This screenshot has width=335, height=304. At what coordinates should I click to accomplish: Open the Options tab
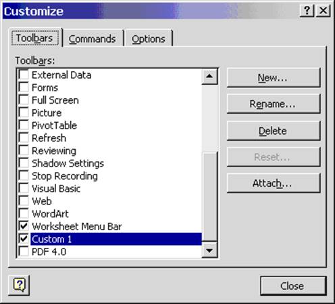click(x=149, y=39)
